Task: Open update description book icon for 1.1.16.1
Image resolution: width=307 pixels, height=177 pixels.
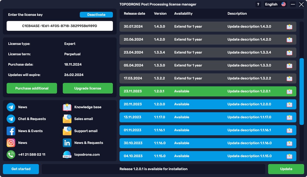Action: click(x=289, y=130)
